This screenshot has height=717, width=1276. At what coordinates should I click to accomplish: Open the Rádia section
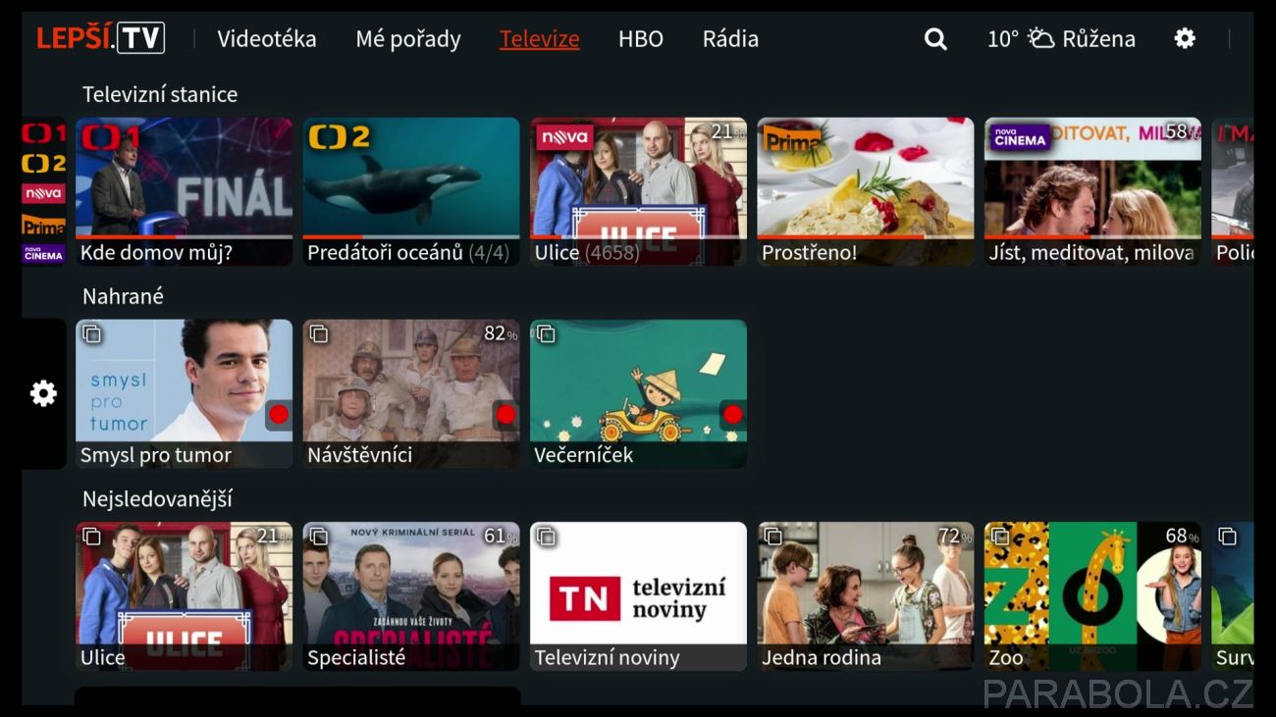730,39
